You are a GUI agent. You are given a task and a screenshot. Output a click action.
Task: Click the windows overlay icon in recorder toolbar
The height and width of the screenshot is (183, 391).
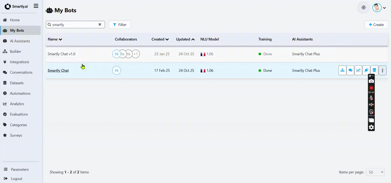coord(371,120)
